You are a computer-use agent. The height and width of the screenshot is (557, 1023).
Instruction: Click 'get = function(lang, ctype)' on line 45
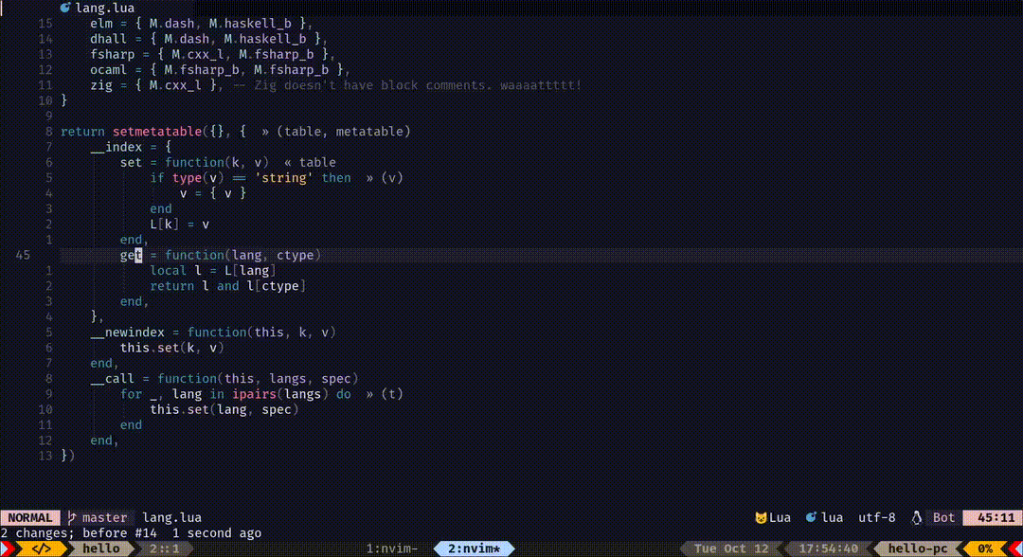point(221,256)
